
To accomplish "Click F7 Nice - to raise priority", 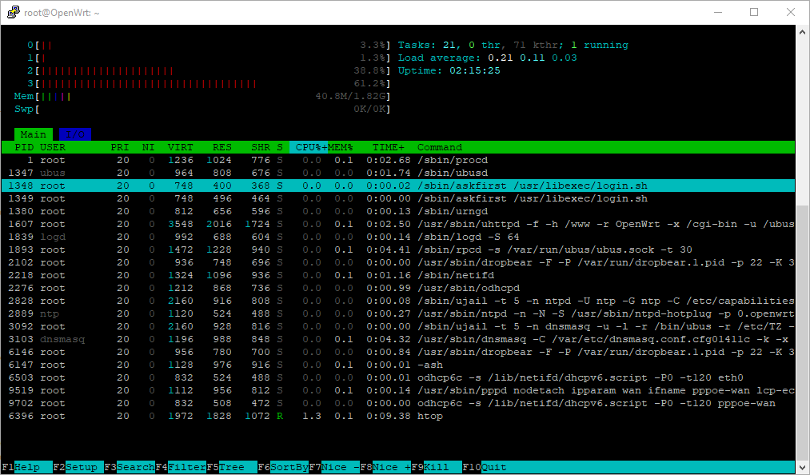I will tap(334, 467).
